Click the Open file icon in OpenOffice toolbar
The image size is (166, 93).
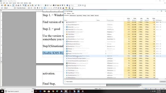(5, 5)
